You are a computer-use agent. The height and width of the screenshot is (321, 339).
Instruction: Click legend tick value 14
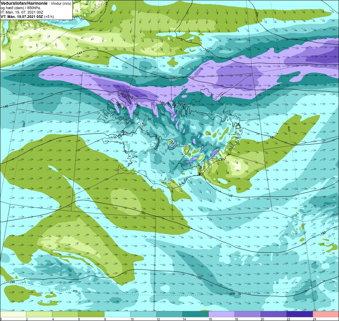[x=184, y=319]
